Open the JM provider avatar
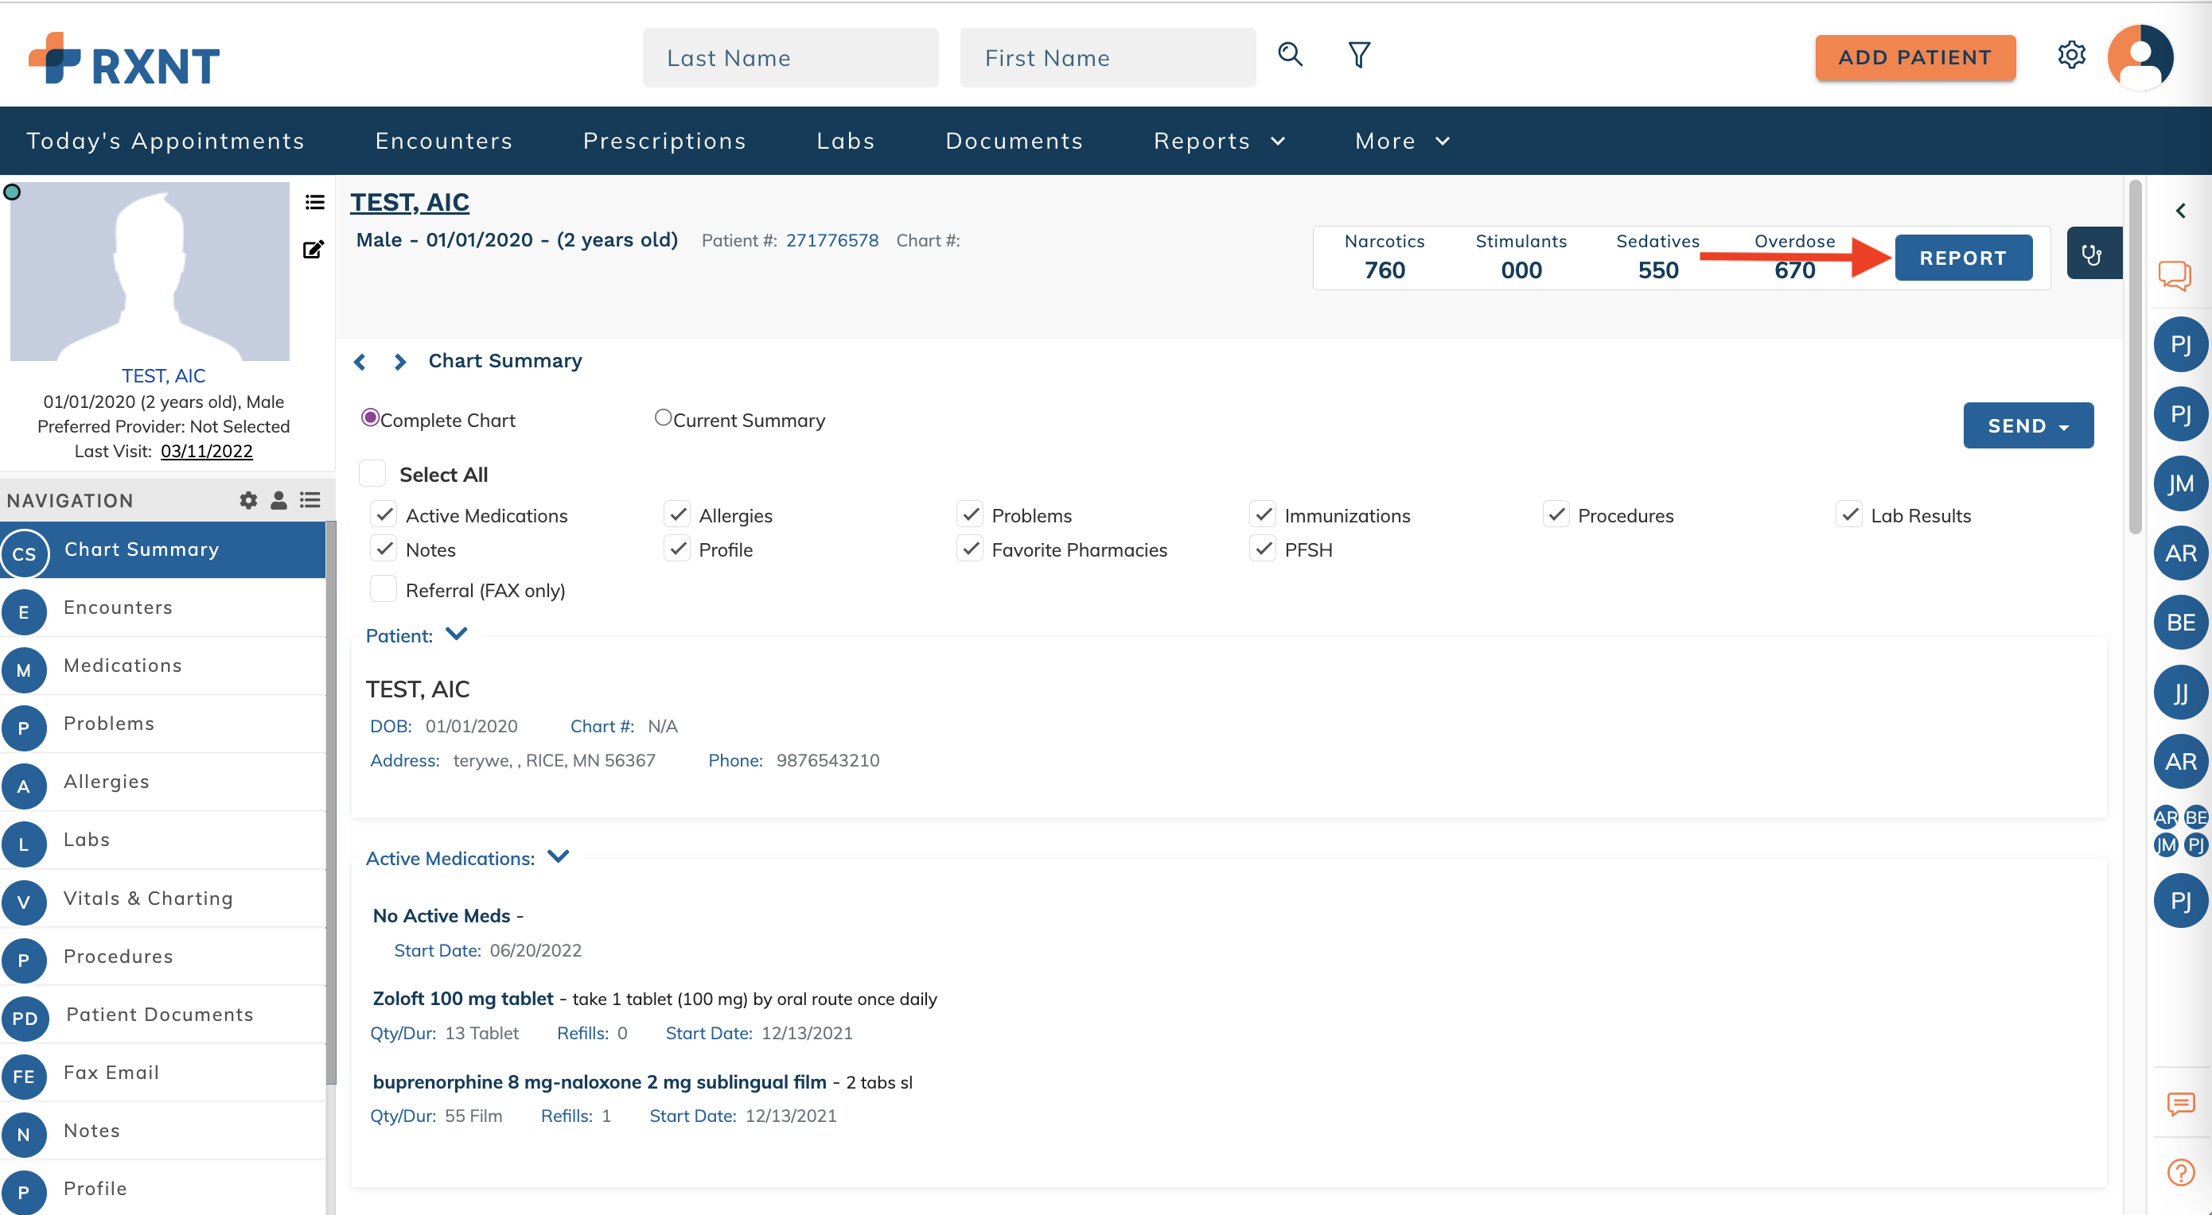The width and height of the screenshot is (2212, 1215). (x=2180, y=484)
